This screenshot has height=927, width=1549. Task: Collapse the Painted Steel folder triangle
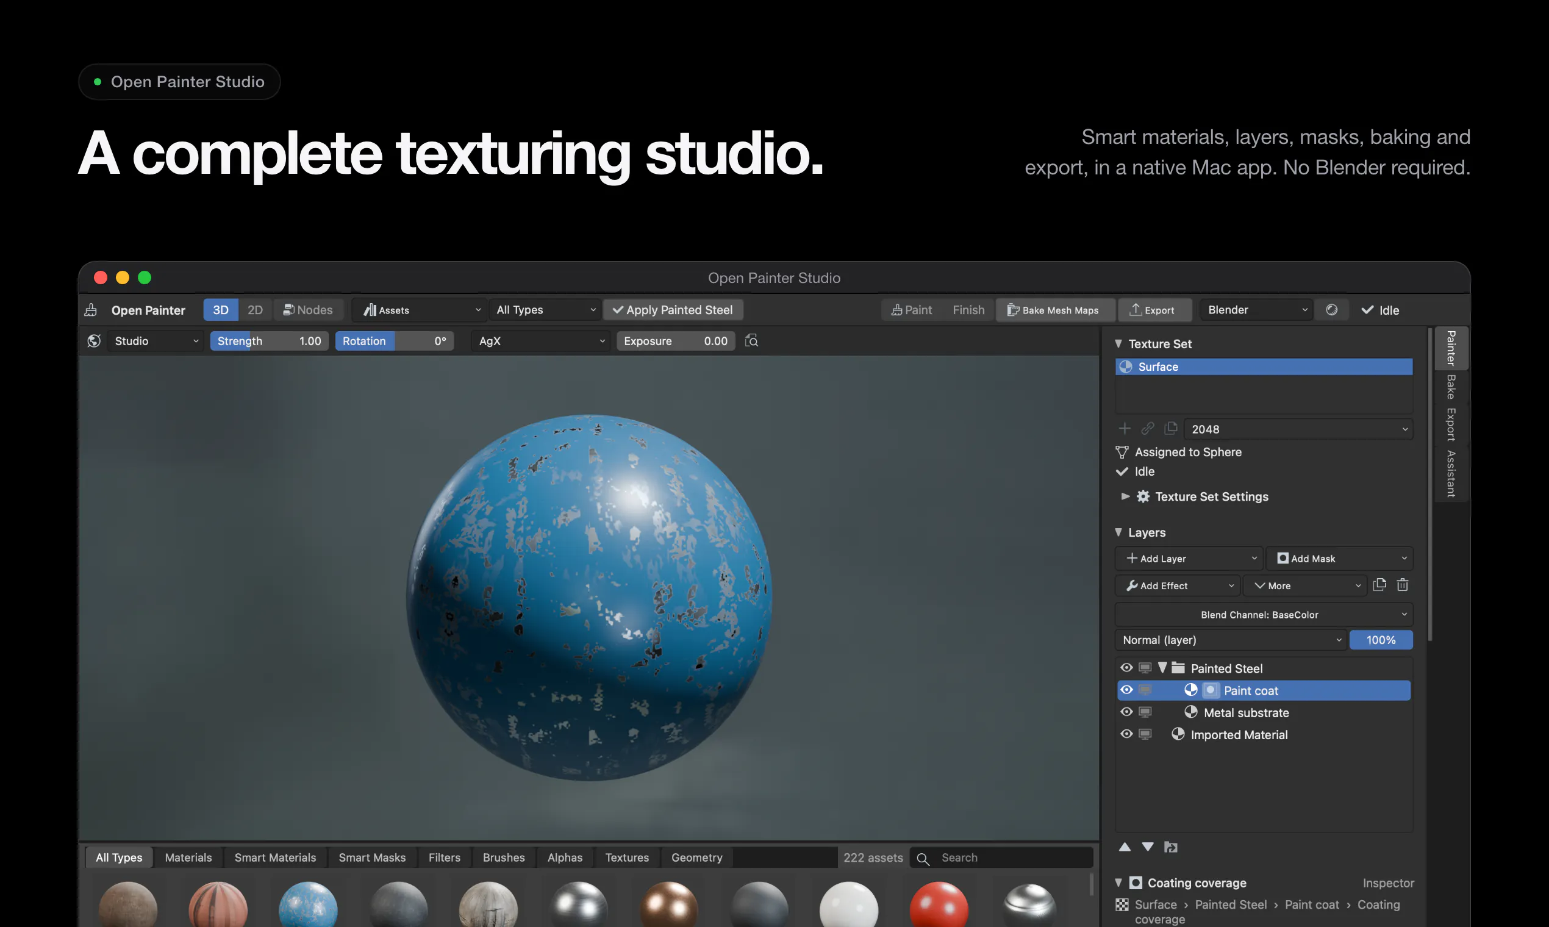tap(1162, 668)
